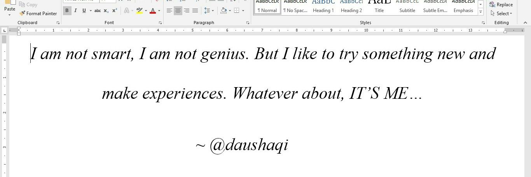Open underline style dropdown arrow

(90, 11)
